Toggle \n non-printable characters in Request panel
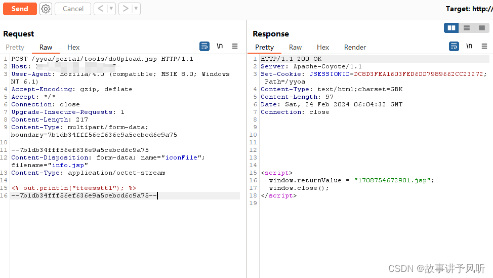This screenshot has width=493, height=278. [x=220, y=46]
